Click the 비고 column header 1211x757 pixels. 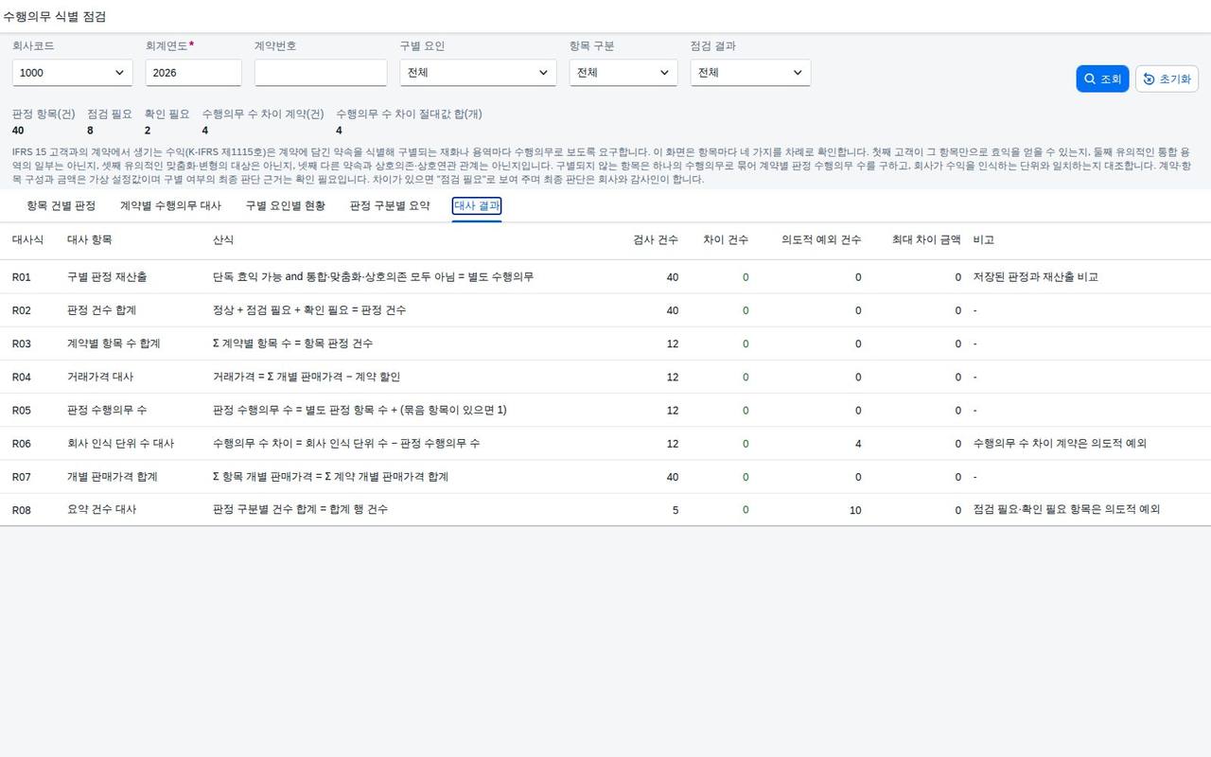click(984, 240)
